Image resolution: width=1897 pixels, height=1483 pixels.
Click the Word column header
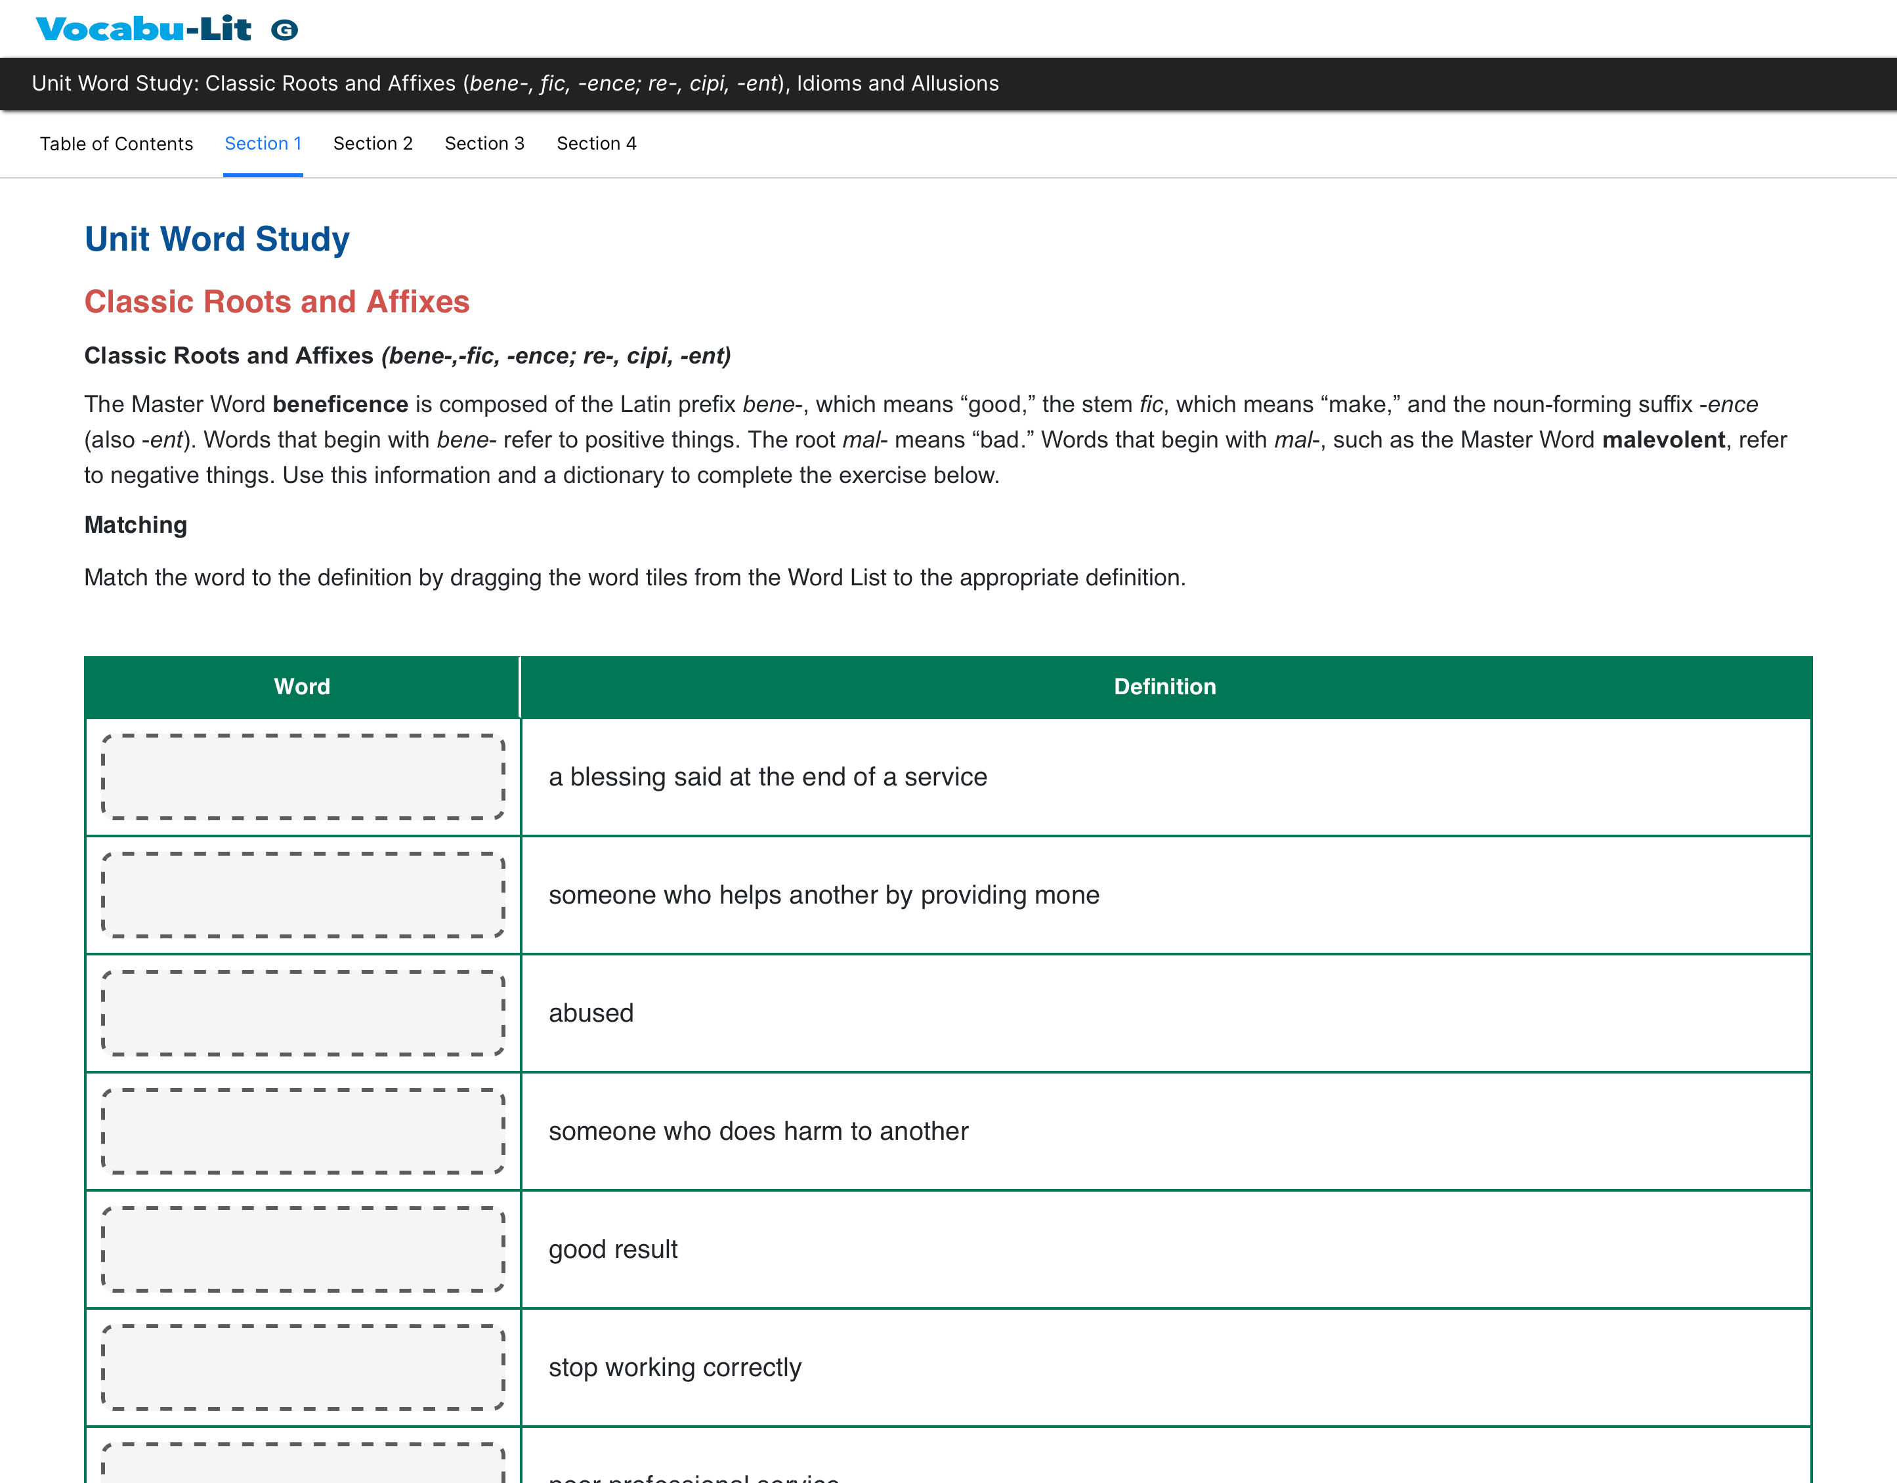point(301,687)
